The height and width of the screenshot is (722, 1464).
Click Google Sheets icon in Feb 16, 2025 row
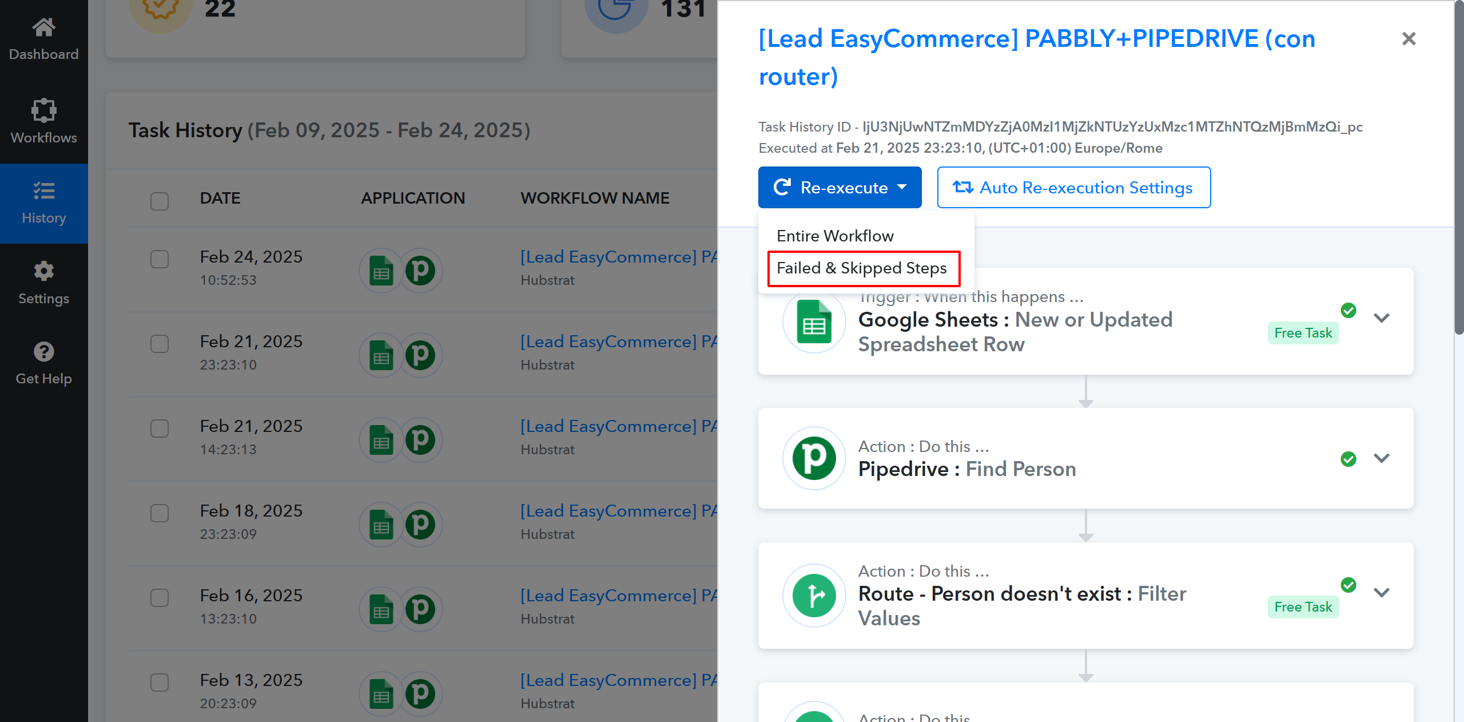click(x=381, y=609)
